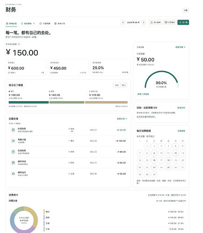Expand the chevron beside the second tab
The height and width of the screenshot is (233, 203).
click(34, 23)
